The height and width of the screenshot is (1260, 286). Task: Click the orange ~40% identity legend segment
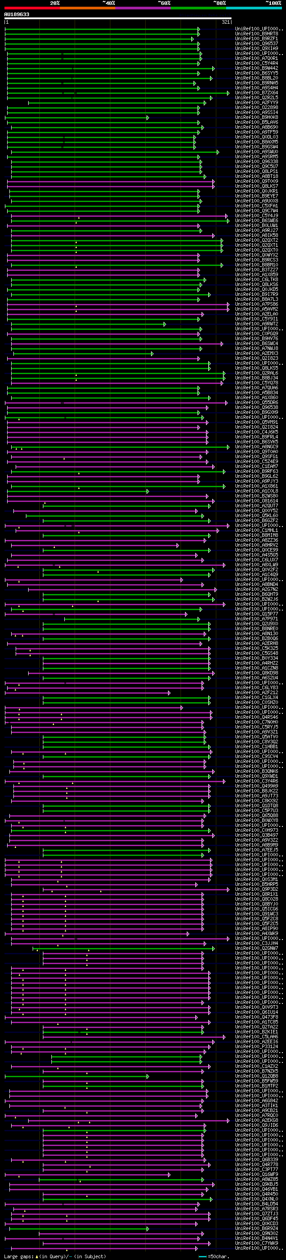[x=88, y=8]
